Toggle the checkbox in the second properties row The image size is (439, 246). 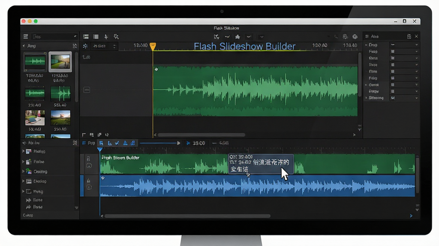pyautogui.click(x=393, y=52)
